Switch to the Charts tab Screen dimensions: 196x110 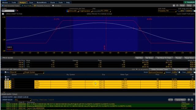52,2
